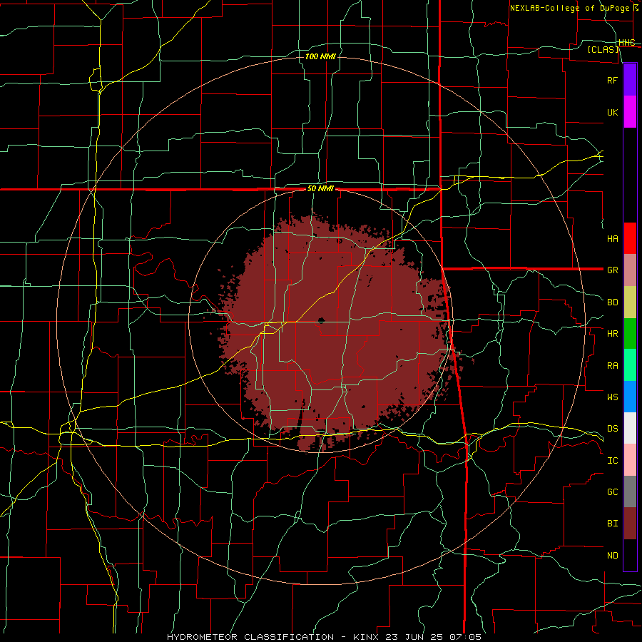
Task: Click the DS white legend swatch
Action: (x=630, y=428)
